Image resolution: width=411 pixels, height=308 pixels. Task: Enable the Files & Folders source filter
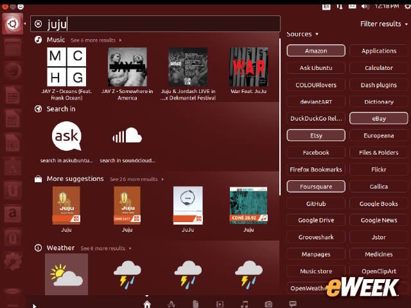(x=379, y=153)
